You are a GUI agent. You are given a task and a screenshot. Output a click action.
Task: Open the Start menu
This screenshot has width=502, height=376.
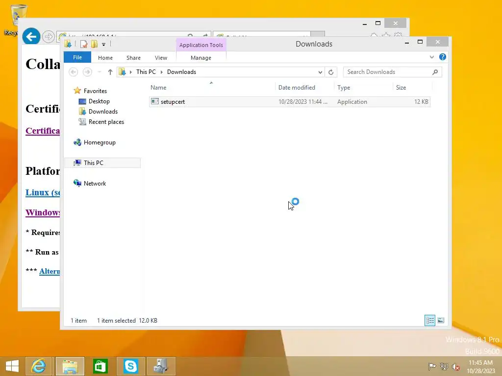tap(12, 366)
